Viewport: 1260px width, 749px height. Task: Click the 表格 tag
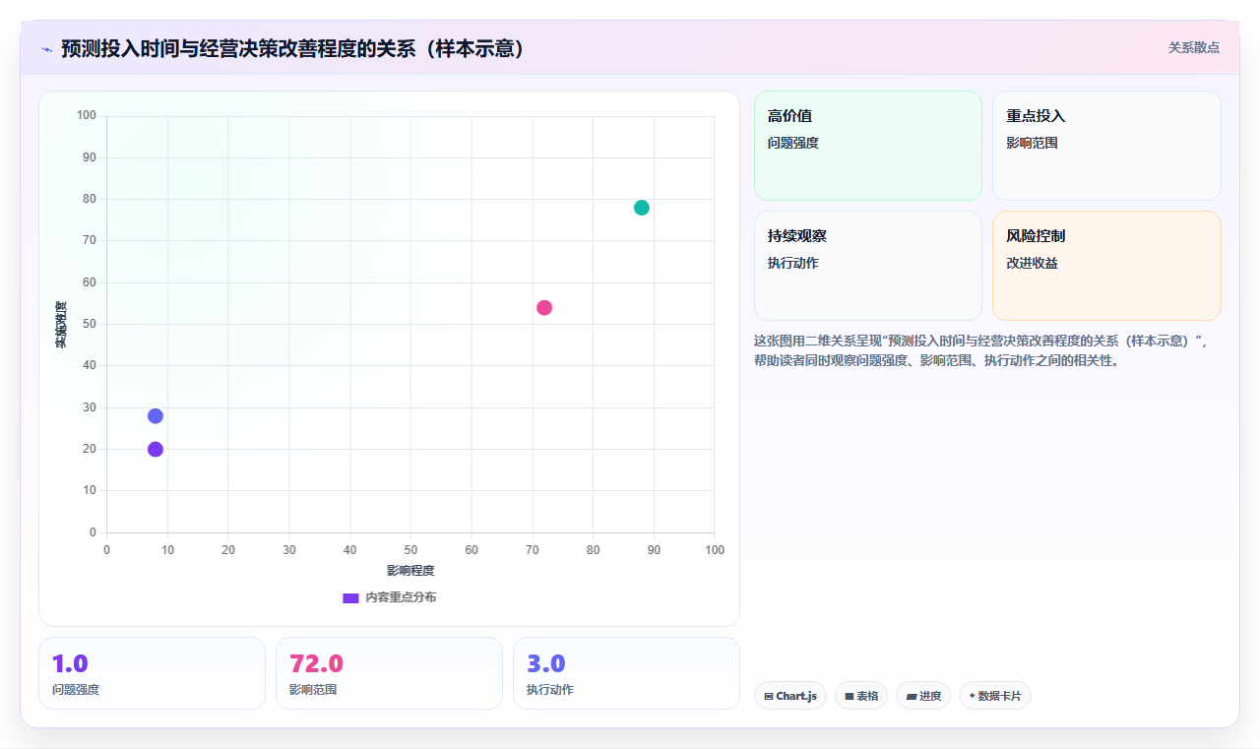[861, 696]
